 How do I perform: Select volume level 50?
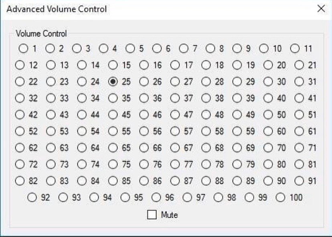(269, 115)
